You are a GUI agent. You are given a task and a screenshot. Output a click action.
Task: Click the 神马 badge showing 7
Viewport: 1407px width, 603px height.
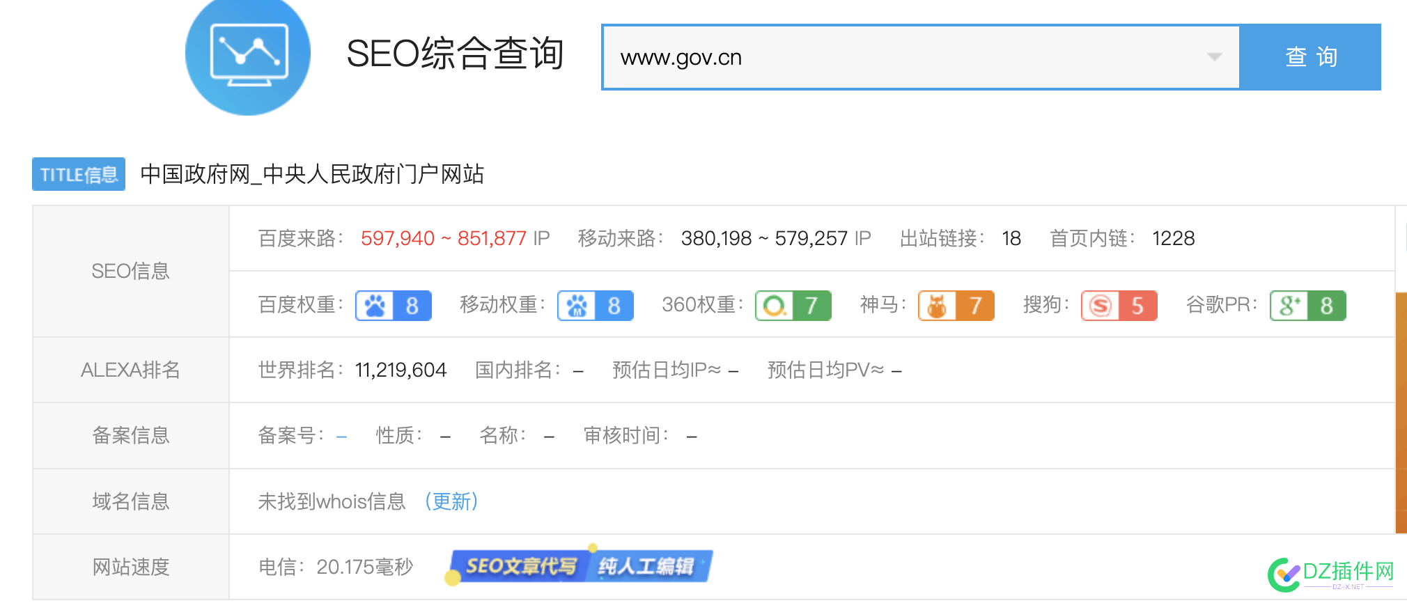(956, 305)
